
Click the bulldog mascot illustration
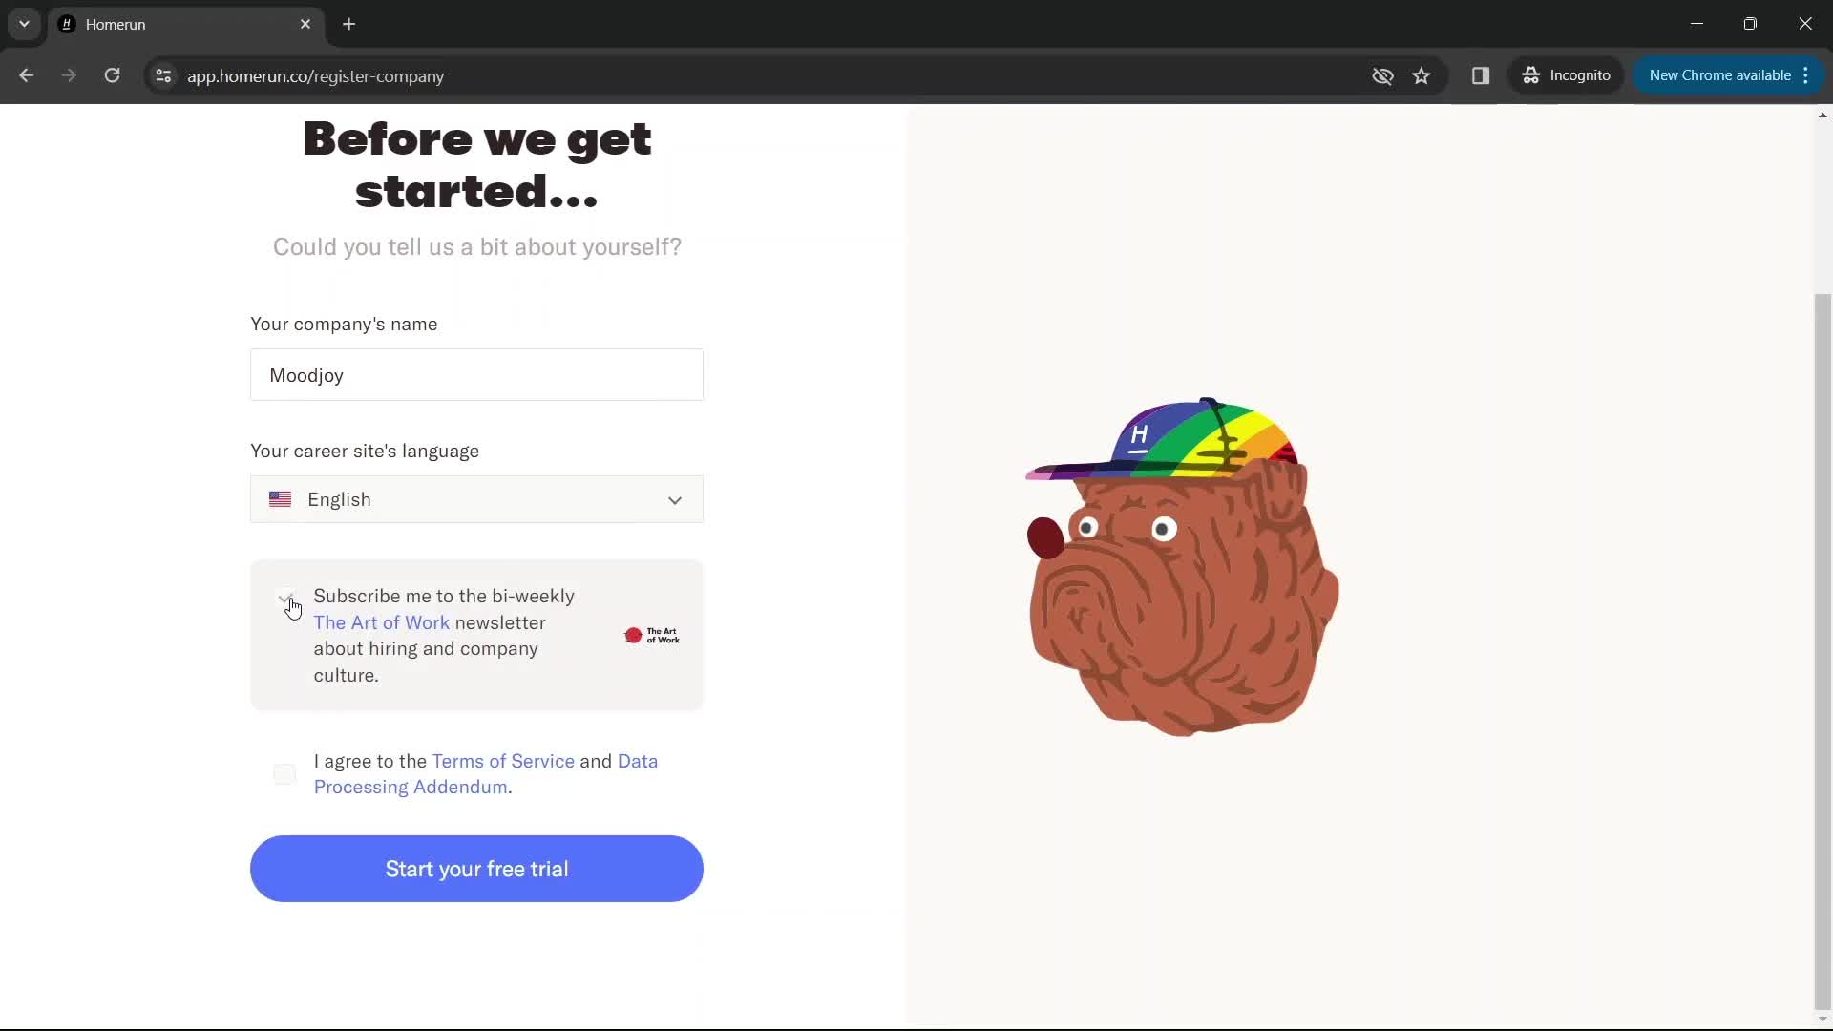[1183, 567]
